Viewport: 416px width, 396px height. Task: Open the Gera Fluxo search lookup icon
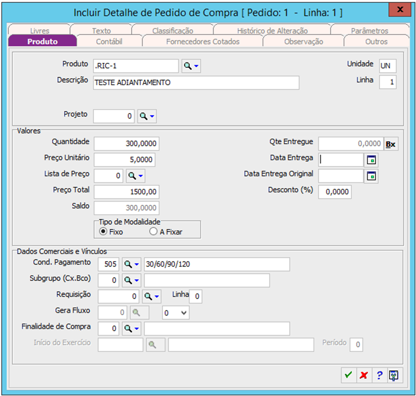pos(140,313)
